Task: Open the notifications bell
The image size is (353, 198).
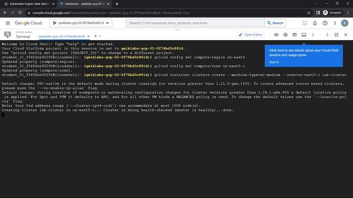Action: coord(315,23)
